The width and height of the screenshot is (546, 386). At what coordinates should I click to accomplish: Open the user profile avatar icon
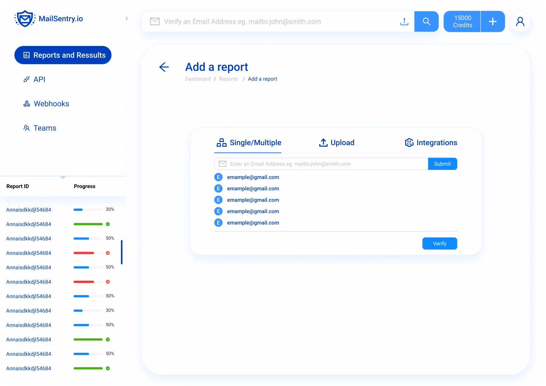(520, 21)
